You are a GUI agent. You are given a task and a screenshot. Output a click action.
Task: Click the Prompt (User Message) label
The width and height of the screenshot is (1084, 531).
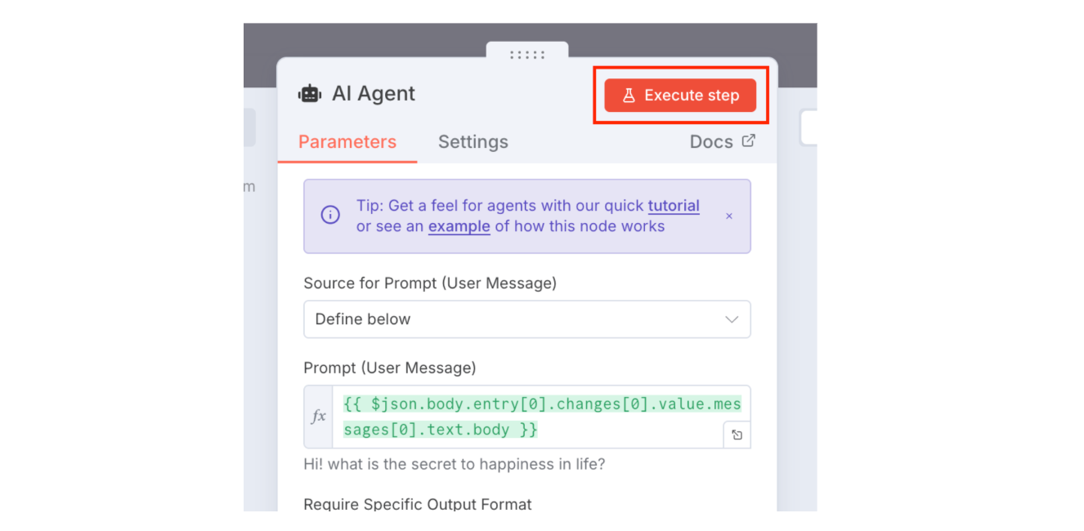tap(389, 368)
